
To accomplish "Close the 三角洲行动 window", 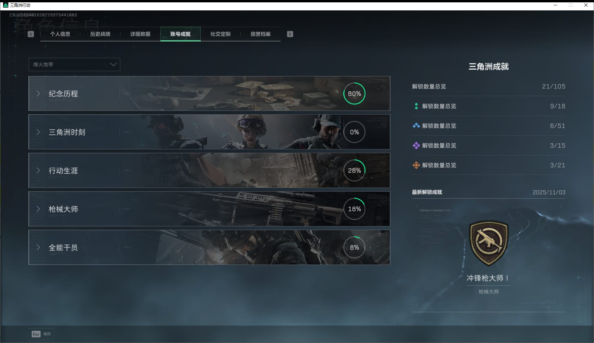I will [586, 5].
